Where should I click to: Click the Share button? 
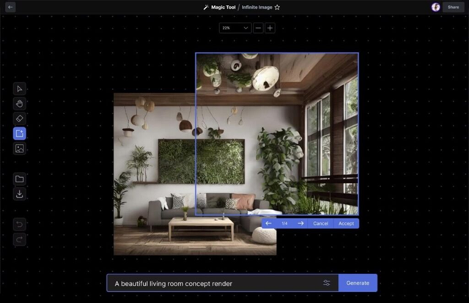453,7
